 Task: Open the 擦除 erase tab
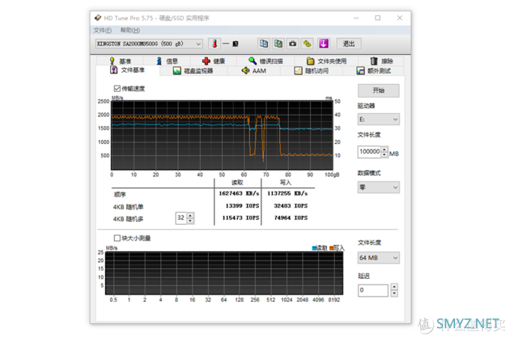pyautogui.click(x=382, y=61)
